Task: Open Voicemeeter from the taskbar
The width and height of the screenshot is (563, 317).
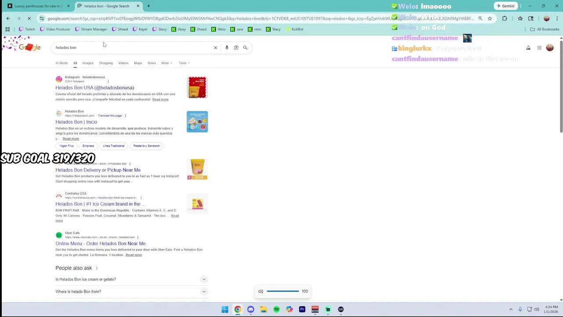Action: click(315, 310)
